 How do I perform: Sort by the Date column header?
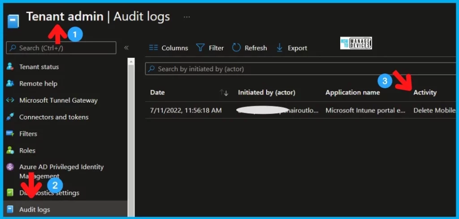[157, 92]
